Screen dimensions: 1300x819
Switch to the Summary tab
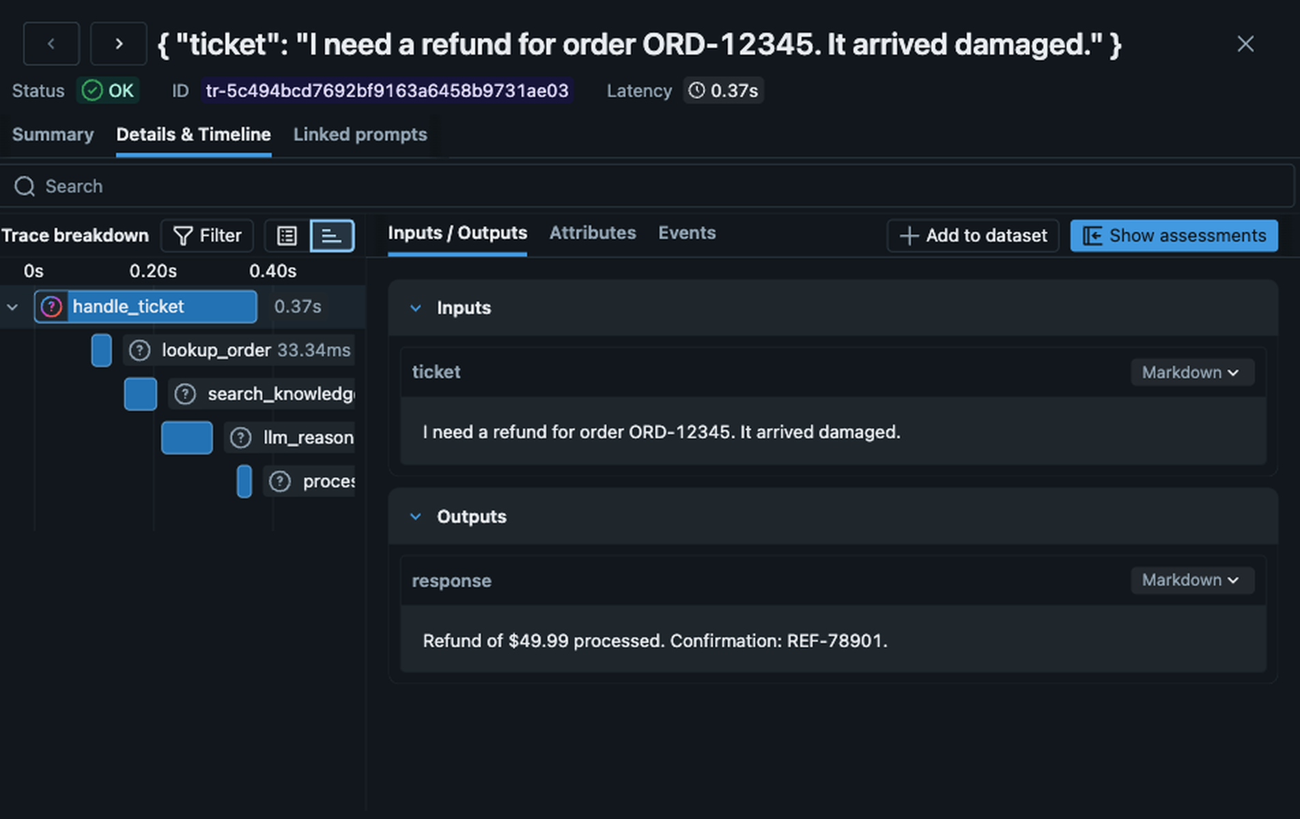pos(53,134)
